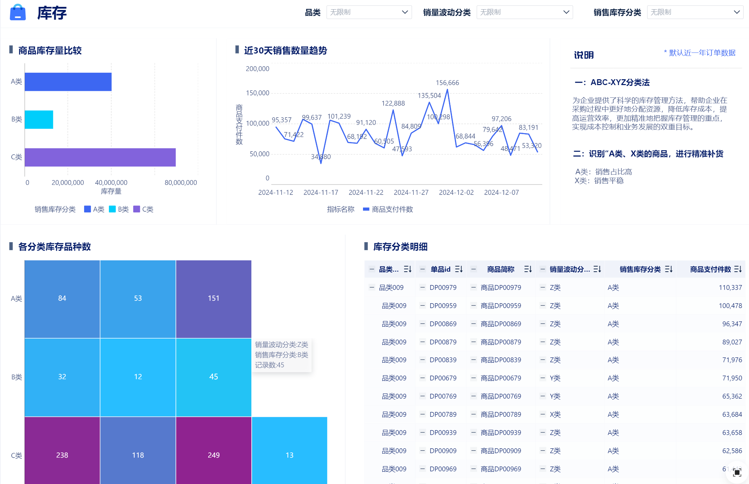749x484 pixels.
Task: Collapse the 品类009 row group
Action: coord(372,287)
